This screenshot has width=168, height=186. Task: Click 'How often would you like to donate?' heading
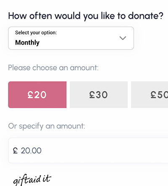pyautogui.click(x=86, y=16)
